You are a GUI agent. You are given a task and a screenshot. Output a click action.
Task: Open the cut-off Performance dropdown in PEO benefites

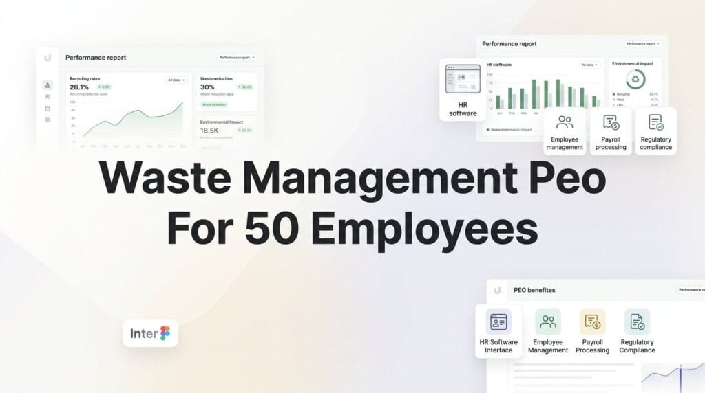pos(691,290)
